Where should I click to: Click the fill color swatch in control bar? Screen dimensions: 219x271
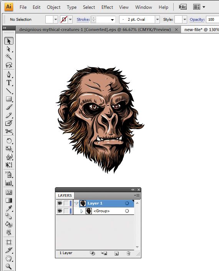[x=49, y=19]
